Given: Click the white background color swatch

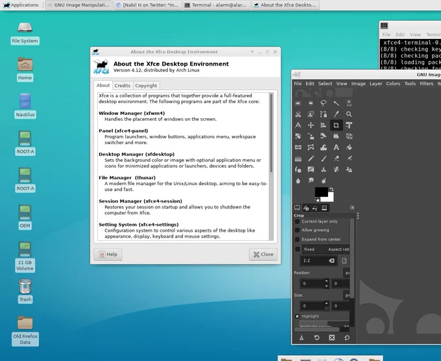Looking at the screenshot, I should 329,198.
